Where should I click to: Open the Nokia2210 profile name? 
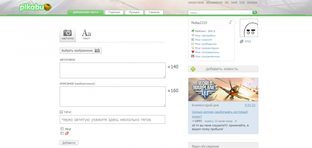[199, 23]
